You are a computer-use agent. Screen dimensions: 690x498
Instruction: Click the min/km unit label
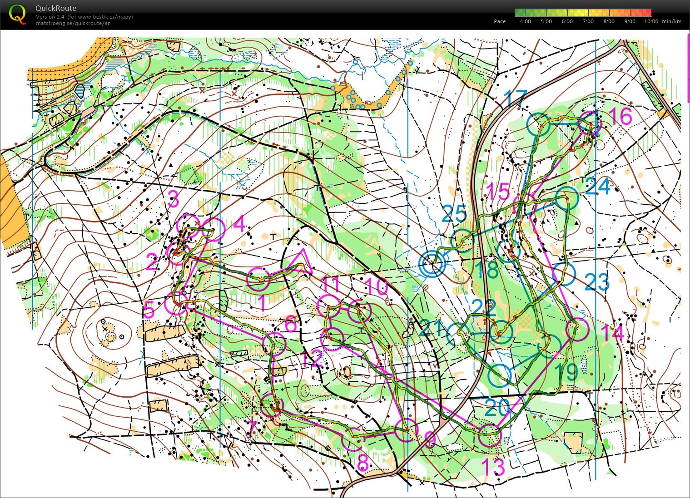pyautogui.click(x=672, y=21)
